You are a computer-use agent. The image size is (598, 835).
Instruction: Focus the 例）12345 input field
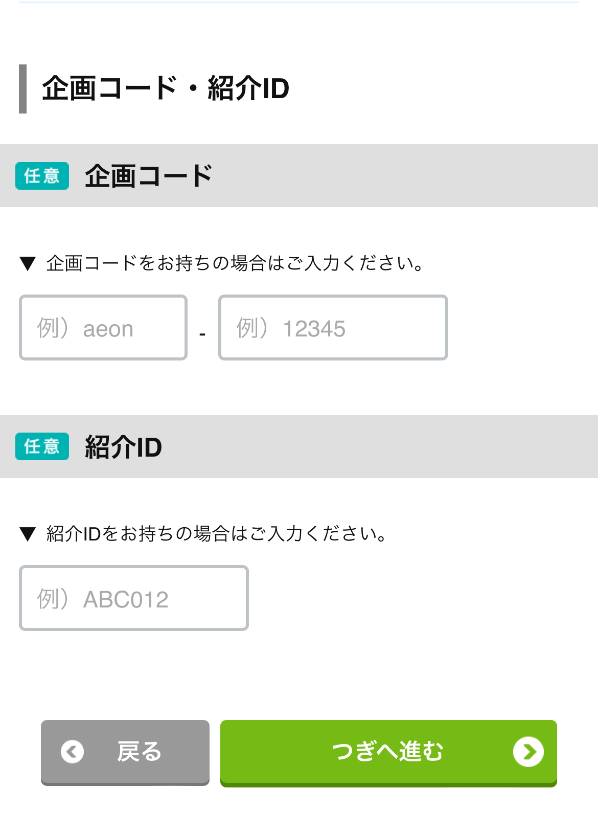pyautogui.click(x=333, y=328)
